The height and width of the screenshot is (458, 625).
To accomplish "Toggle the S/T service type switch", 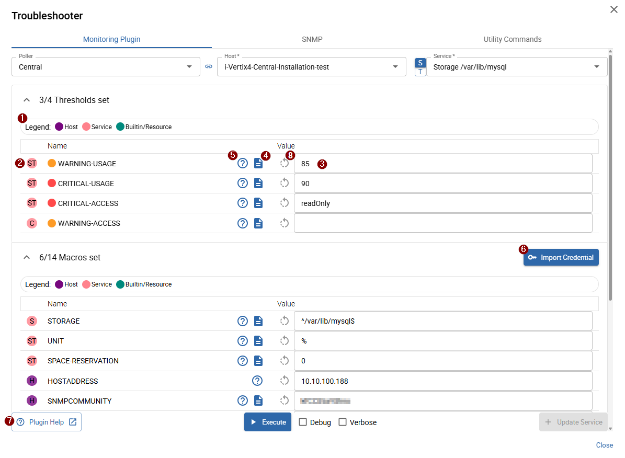I will click(x=421, y=67).
